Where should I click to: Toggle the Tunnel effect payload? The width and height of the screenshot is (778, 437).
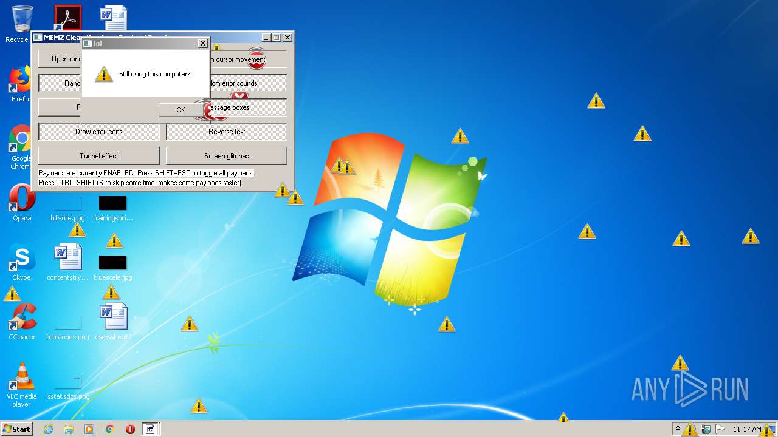click(99, 156)
